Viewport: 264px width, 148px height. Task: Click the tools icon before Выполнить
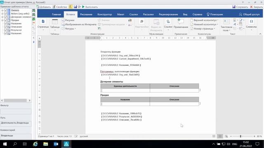click(79, 7)
